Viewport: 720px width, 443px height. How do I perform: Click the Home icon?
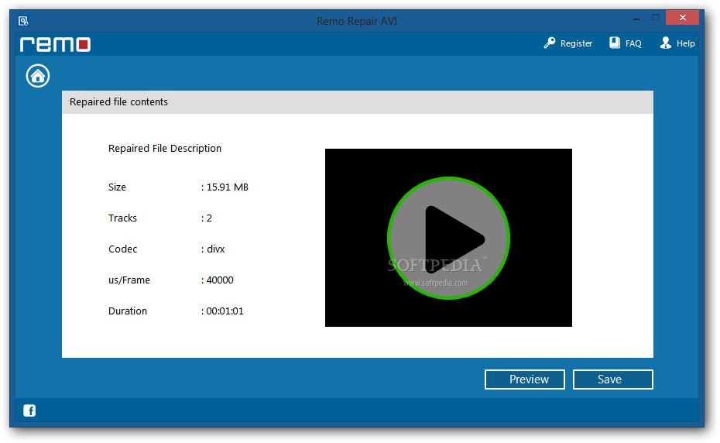point(38,76)
